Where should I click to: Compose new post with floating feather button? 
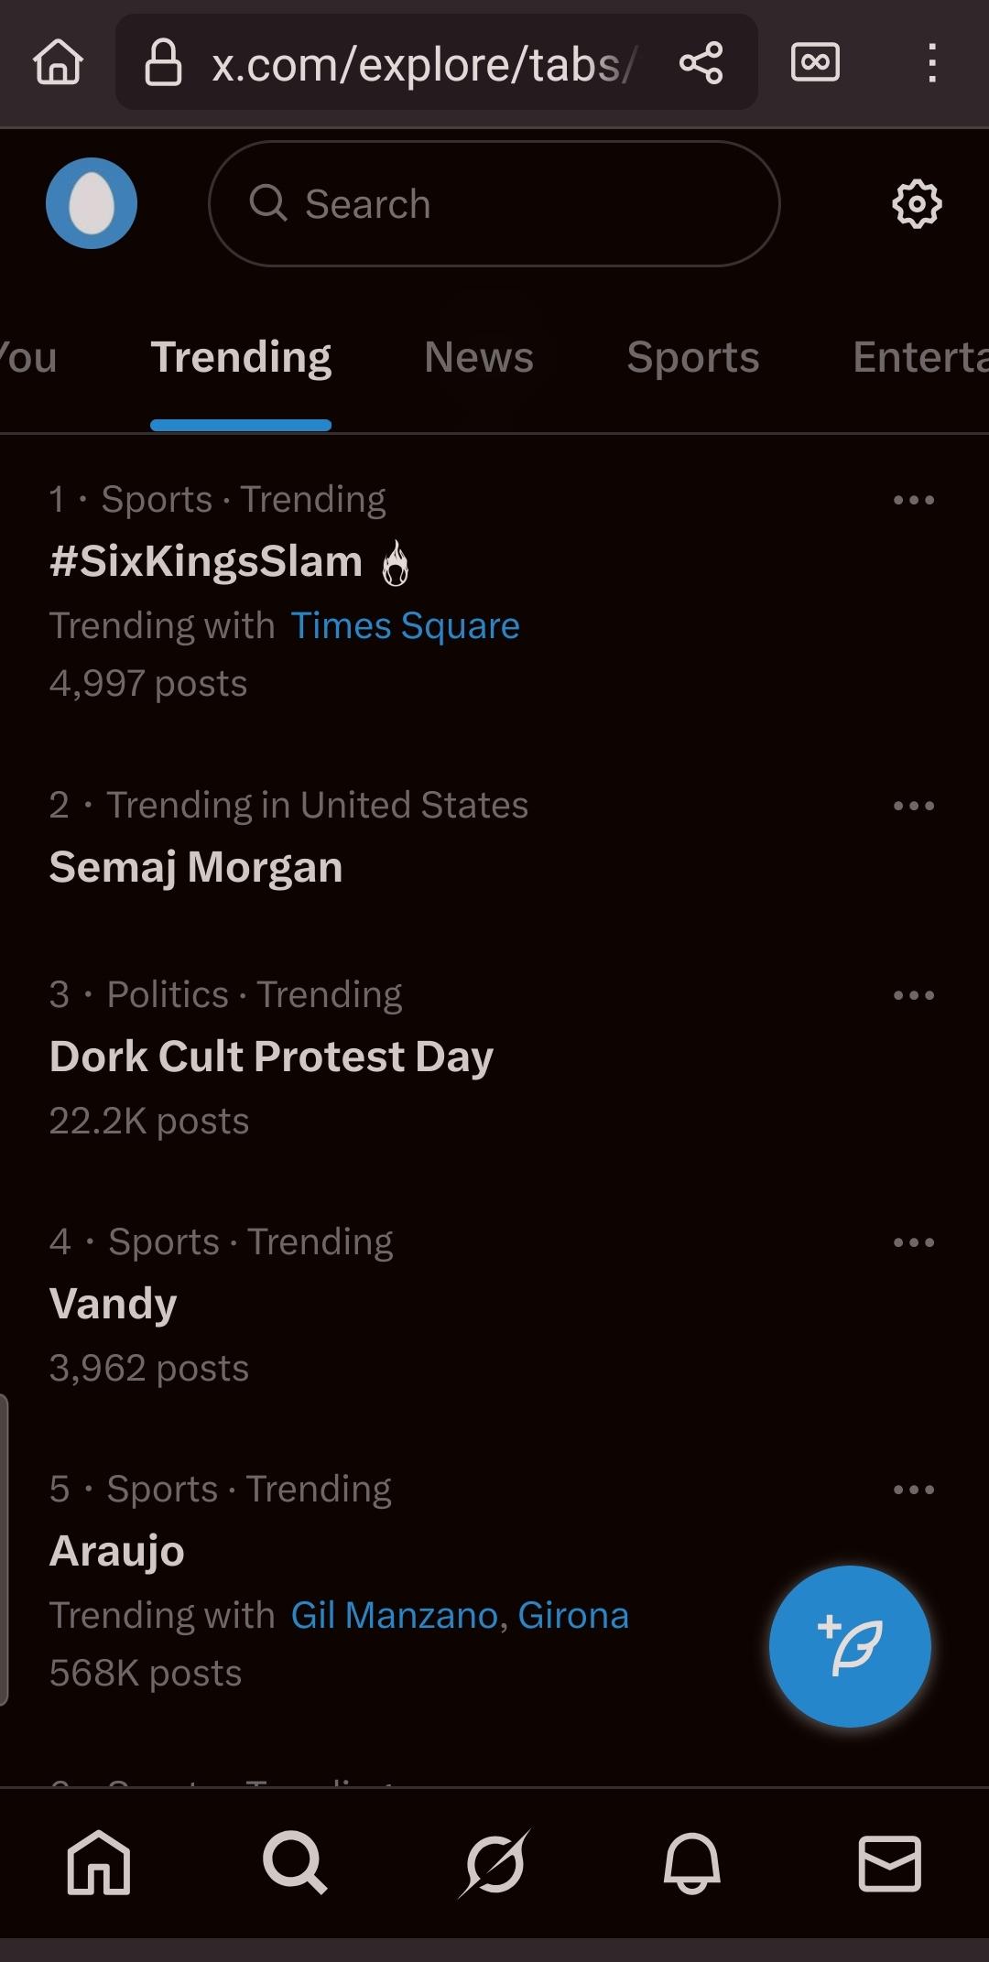coord(850,1646)
